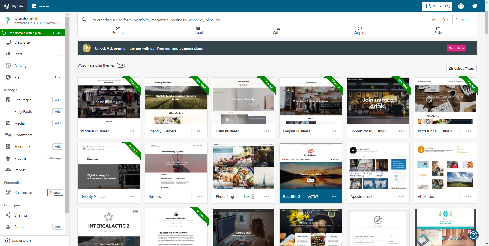The height and width of the screenshot is (246, 489).
Task: Click Add next to Blog Posts
Action: click(58, 112)
